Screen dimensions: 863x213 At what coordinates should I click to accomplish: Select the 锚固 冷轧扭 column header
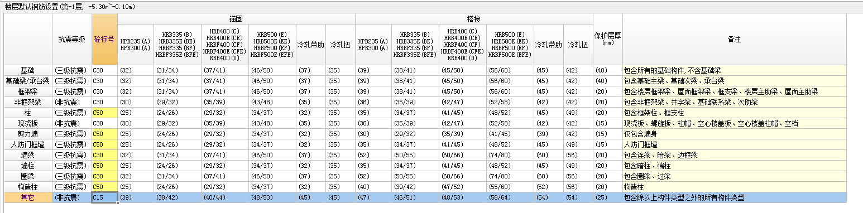[341, 45]
